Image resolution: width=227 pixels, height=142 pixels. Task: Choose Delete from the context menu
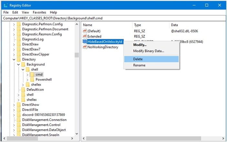138,59
